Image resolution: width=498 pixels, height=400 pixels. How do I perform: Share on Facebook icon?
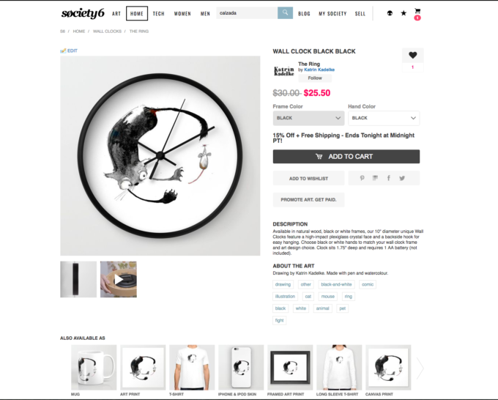388,178
